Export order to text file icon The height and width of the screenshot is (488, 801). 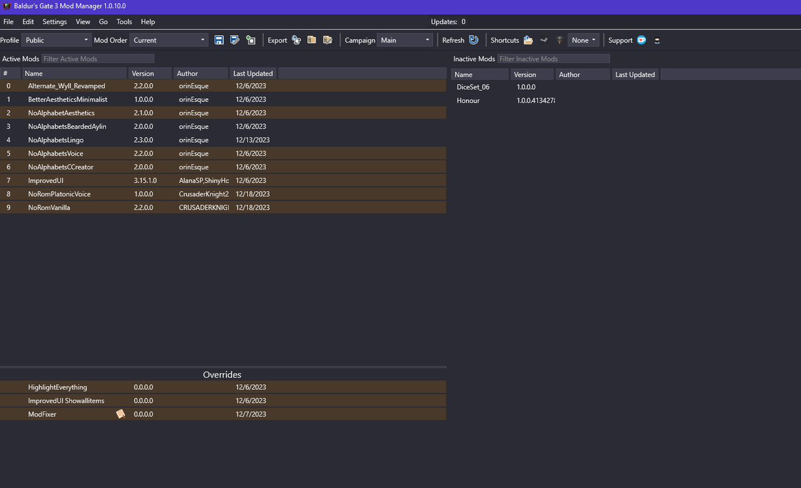327,40
